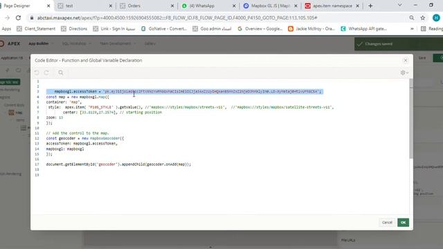The width and height of the screenshot is (443, 249).
Task: Open the App Builder menu
Action: 41,44
